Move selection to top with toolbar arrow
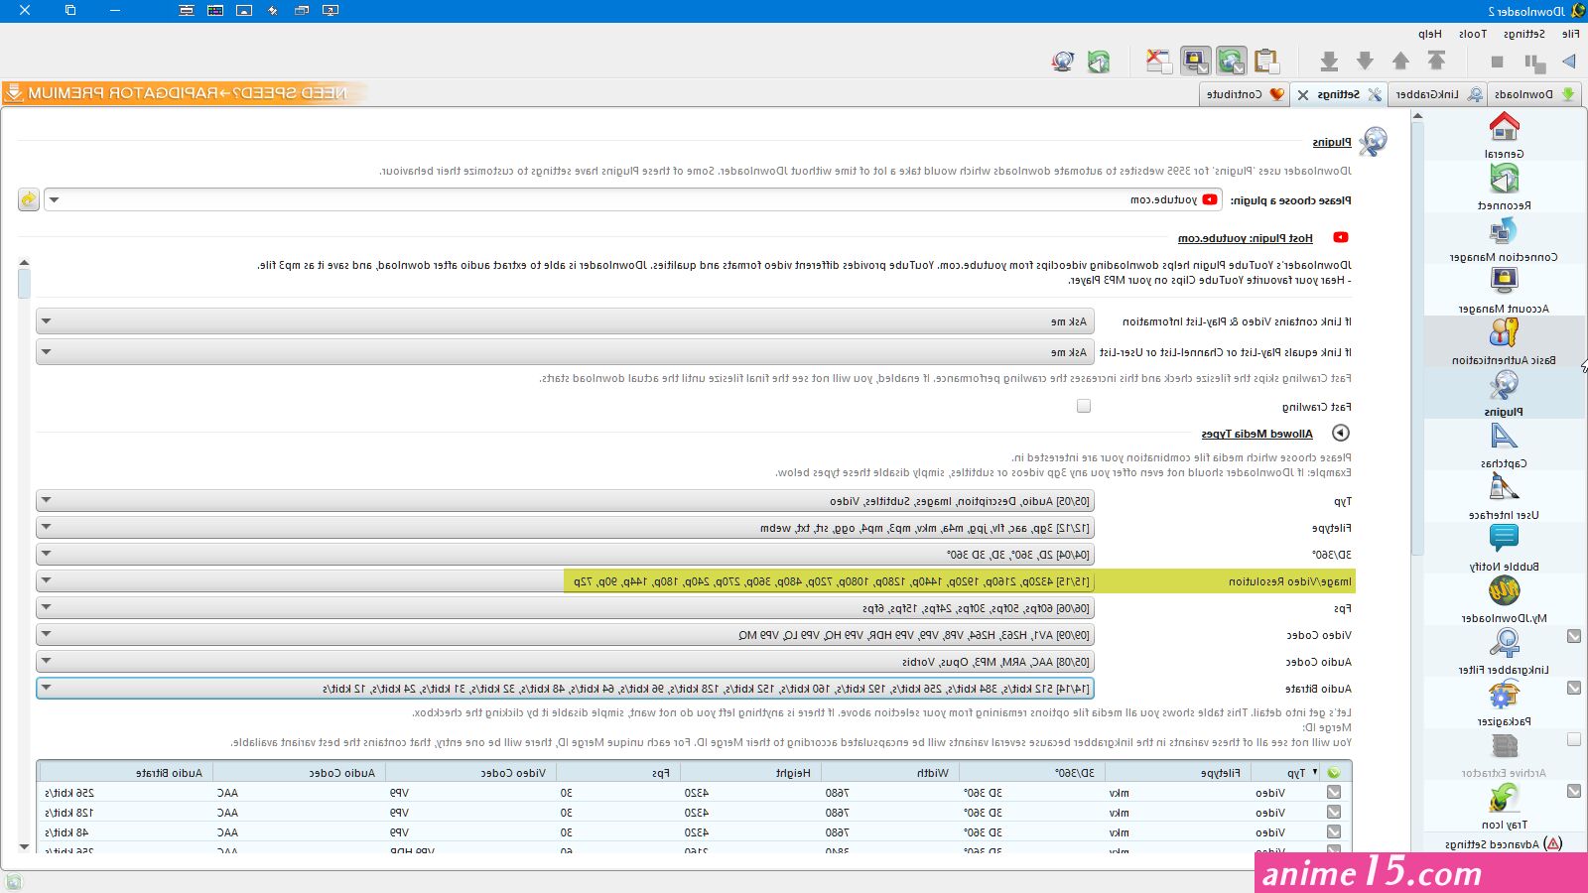The height and width of the screenshot is (893, 1588). pyautogui.click(x=1436, y=62)
